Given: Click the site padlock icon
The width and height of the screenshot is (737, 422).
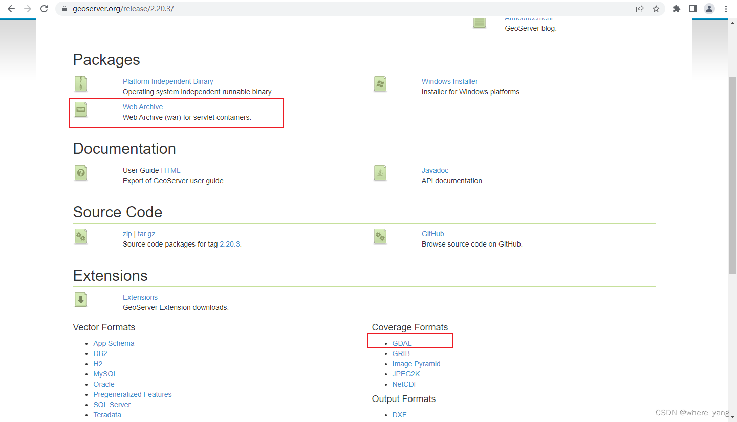Looking at the screenshot, I should [64, 9].
